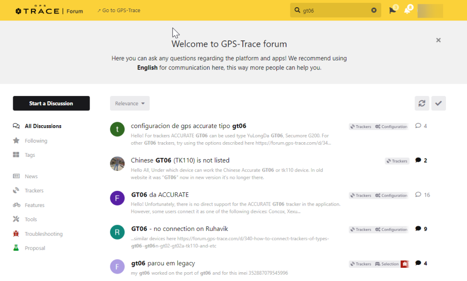Open the Troubleshooting category
Image resolution: width=467 pixels, height=281 pixels.
coord(43,234)
